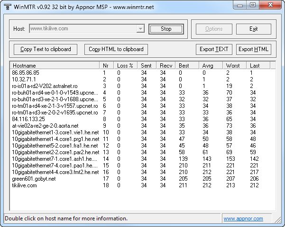Sort by the Hostname column header
The width and height of the screenshot is (285, 227).
click(55, 65)
